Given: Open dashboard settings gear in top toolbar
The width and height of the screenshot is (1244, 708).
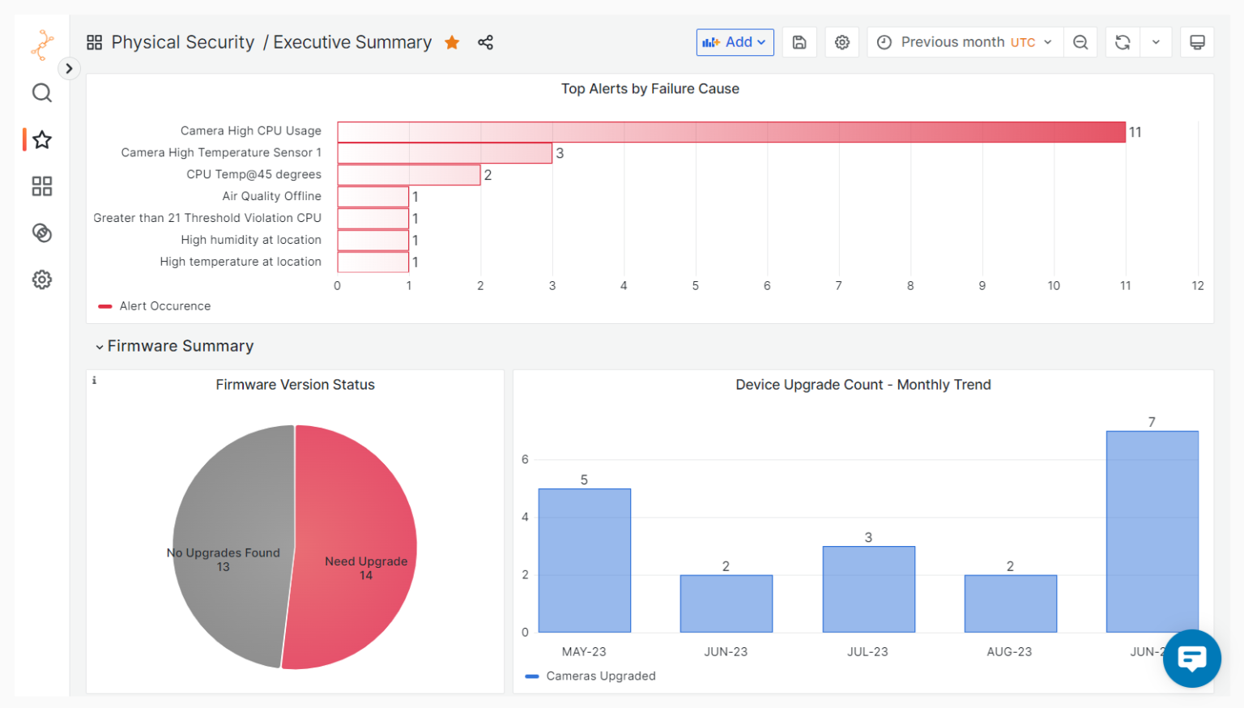Looking at the screenshot, I should pyautogui.click(x=842, y=42).
